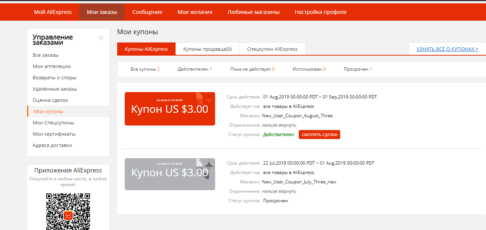This screenshot has width=486, height=230.
Task: Click store name New_User_Coupon_July_Three_new
Action: [299, 182]
